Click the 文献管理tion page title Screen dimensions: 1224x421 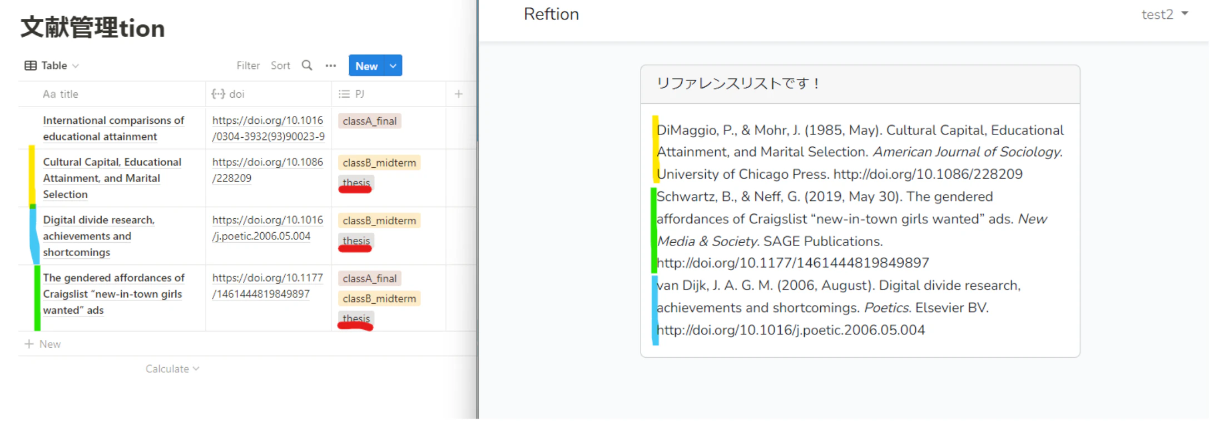(93, 28)
